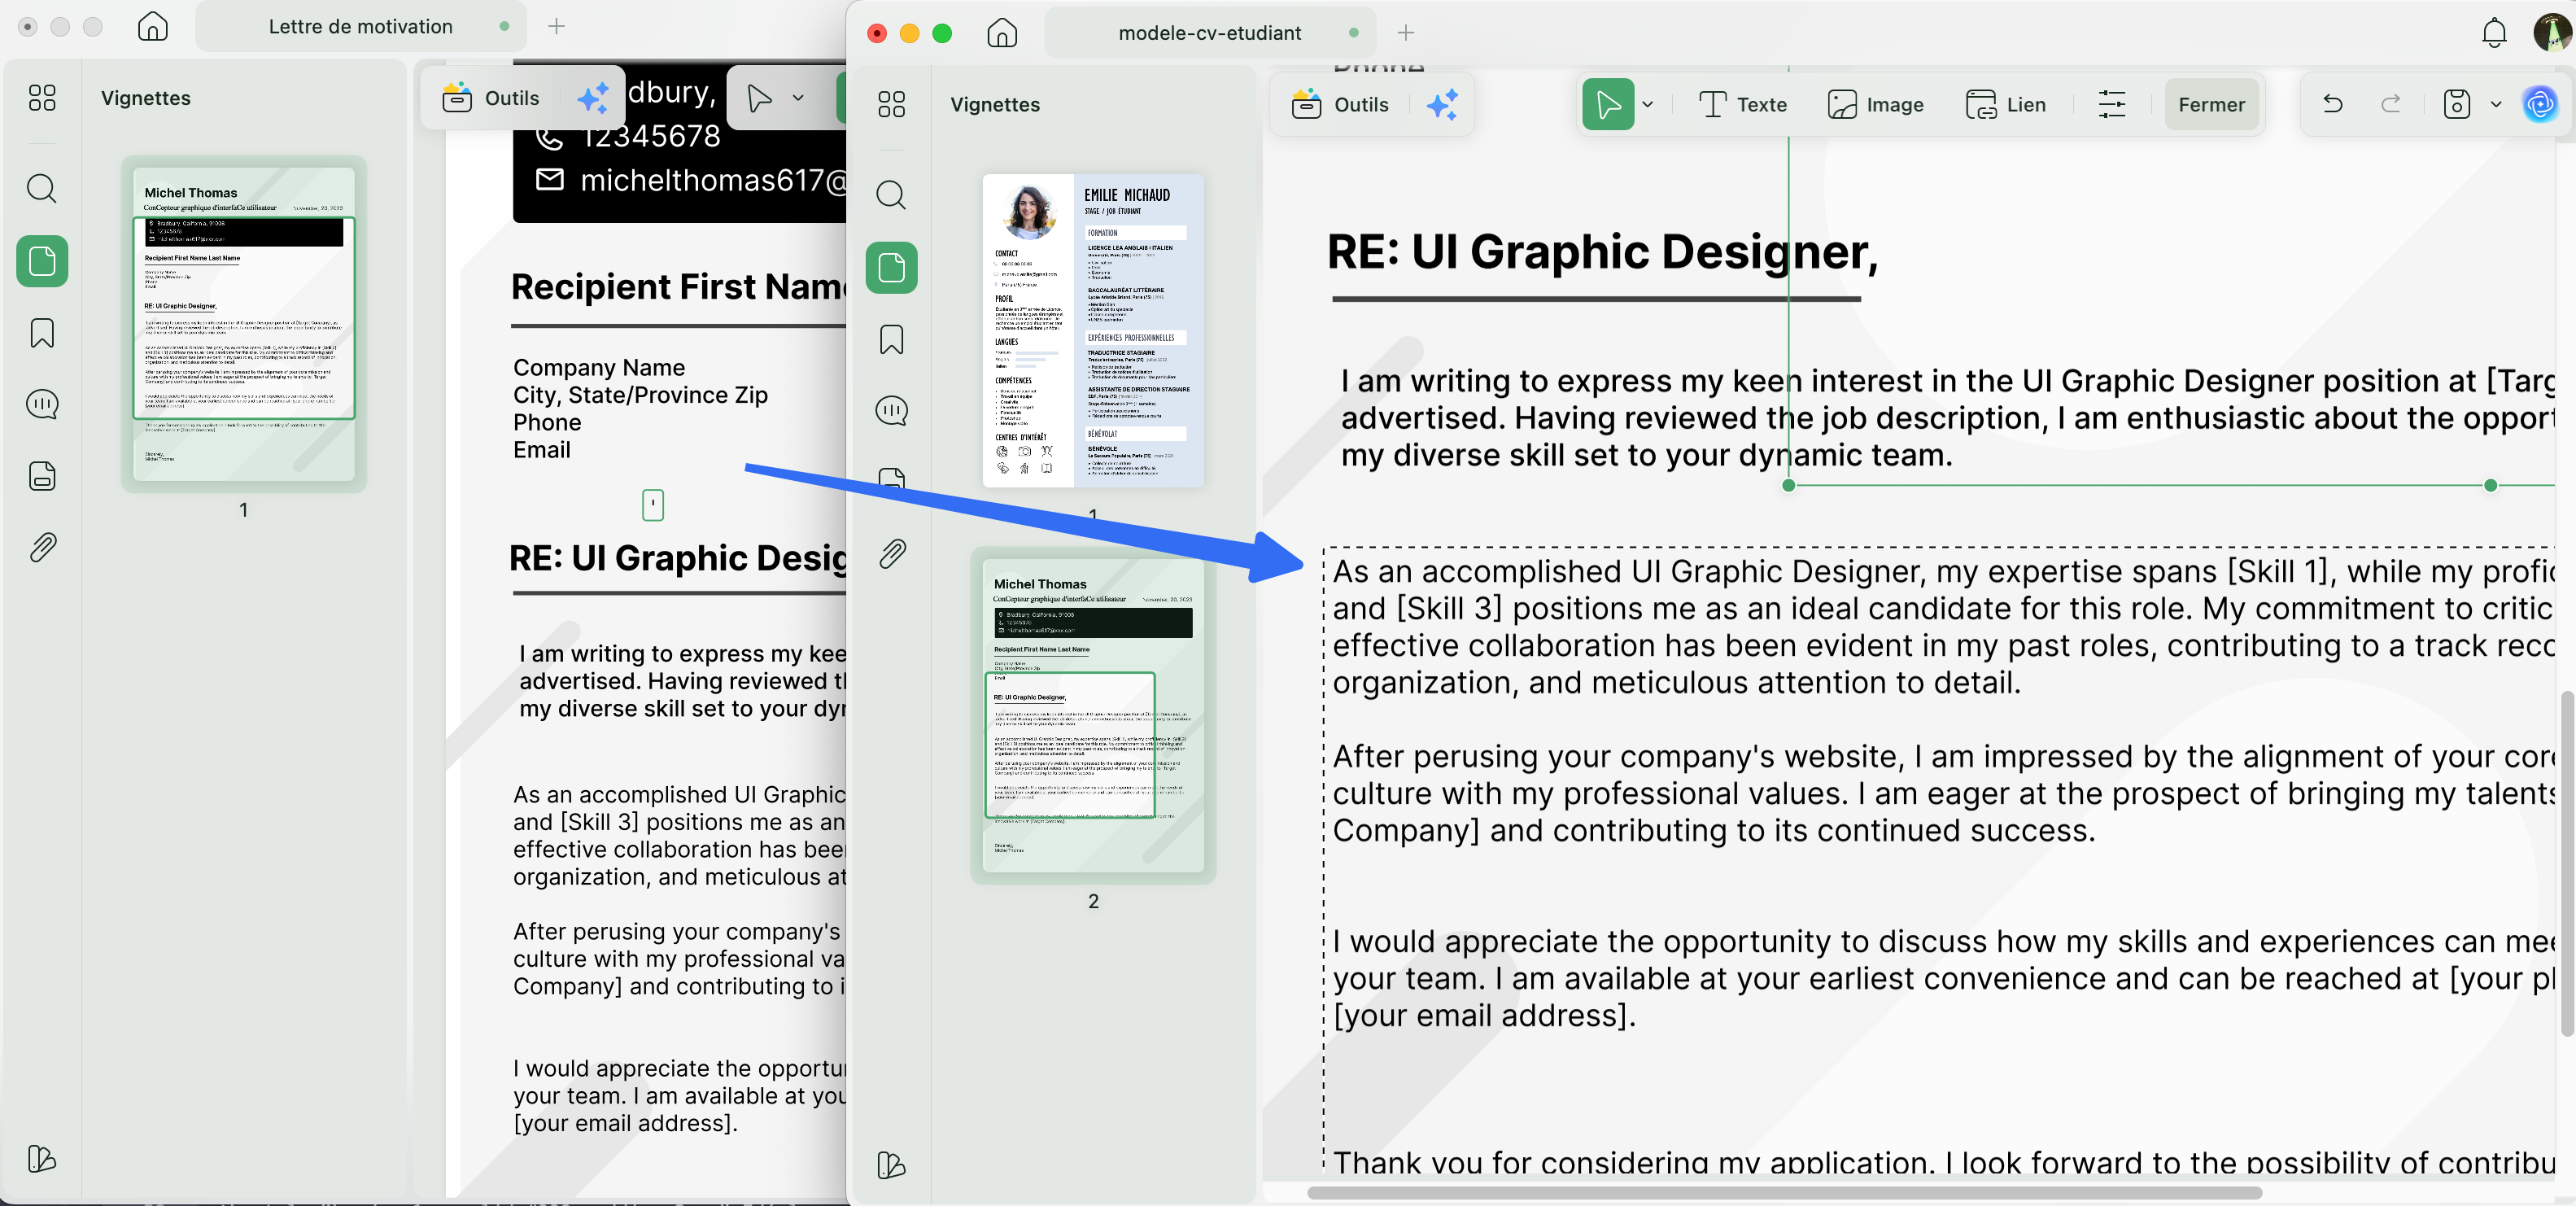Click the redo arrow

tap(2390, 104)
